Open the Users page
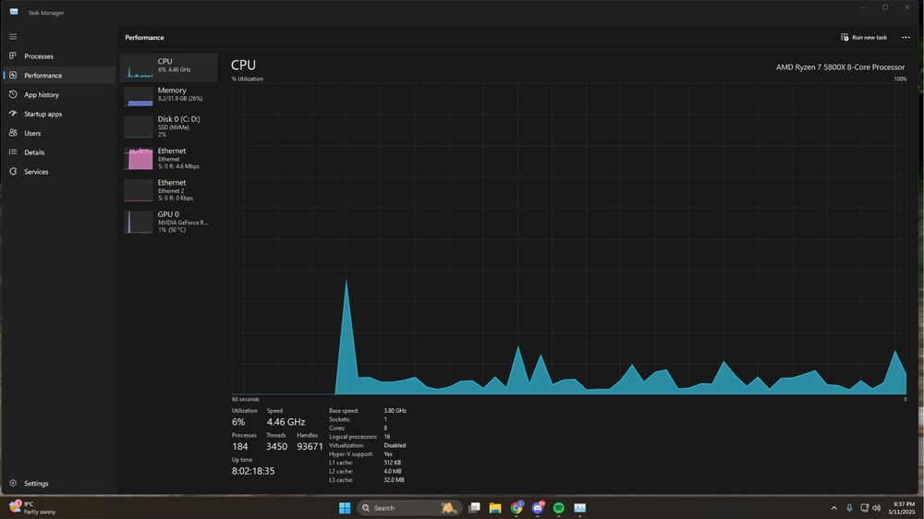This screenshot has height=519, width=924. pos(57,133)
